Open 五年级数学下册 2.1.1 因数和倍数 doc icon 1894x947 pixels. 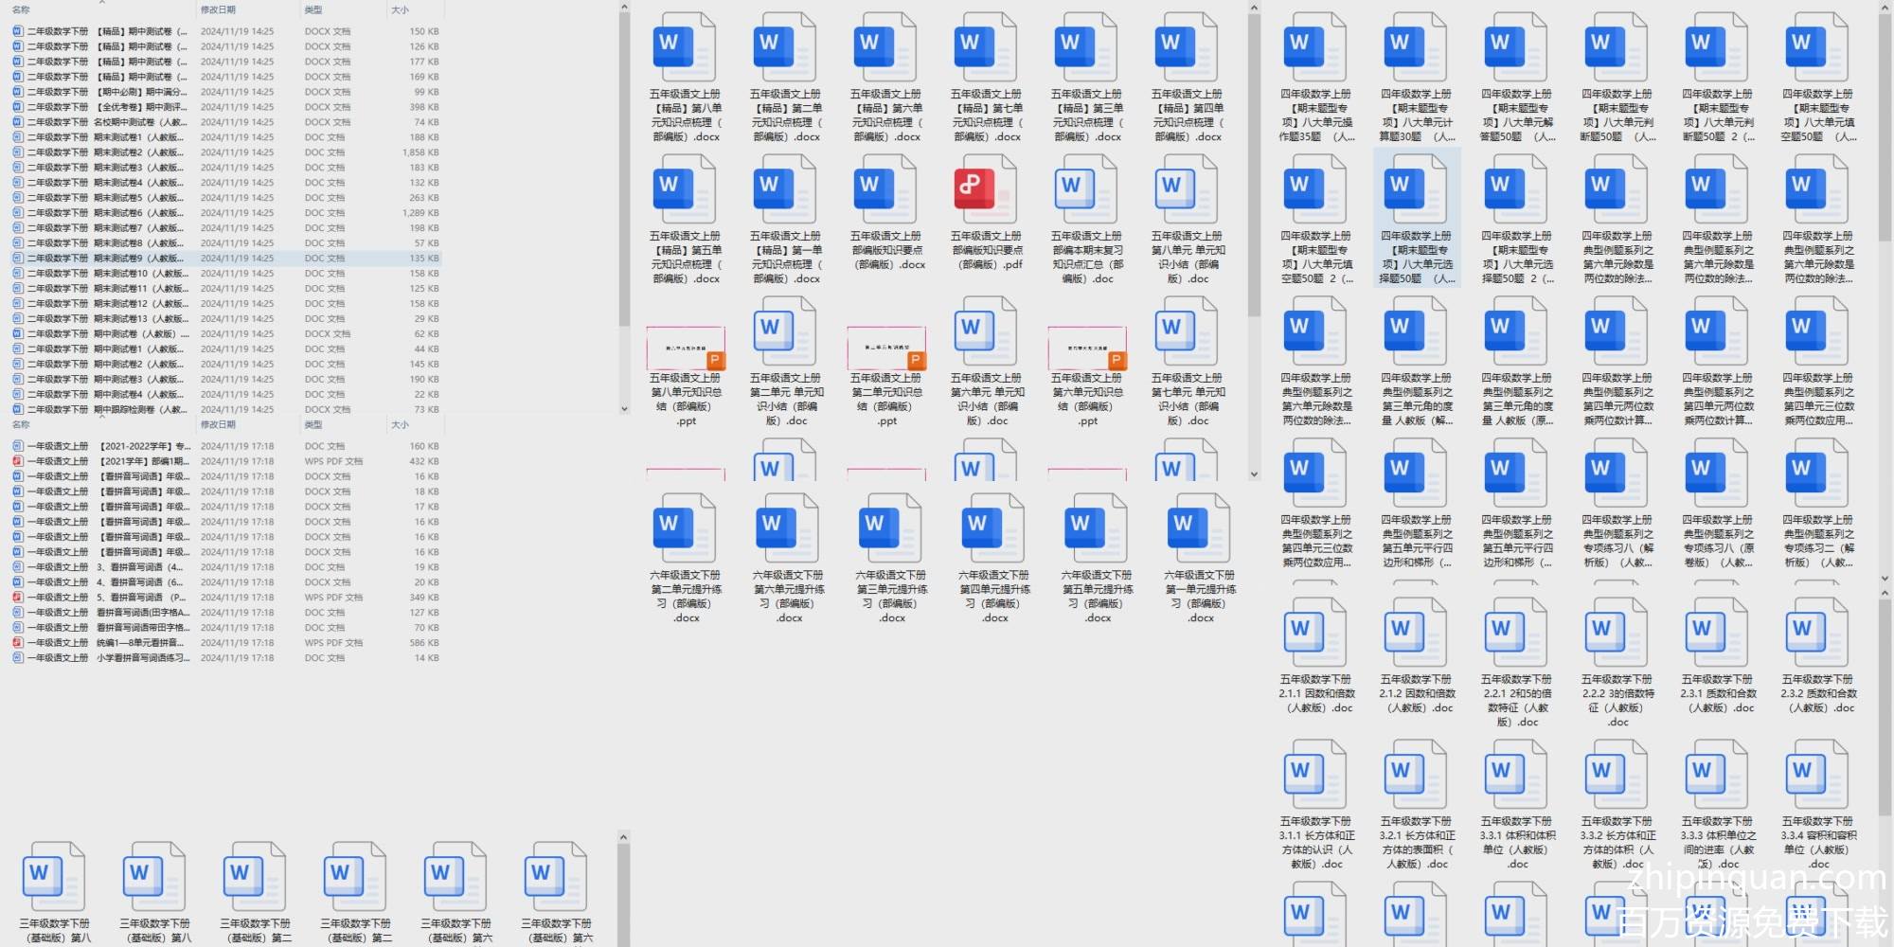pyautogui.click(x=1315, y=632)
